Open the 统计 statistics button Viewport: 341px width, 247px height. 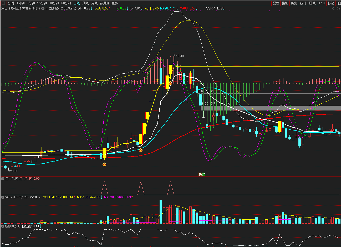click(303, 3)
